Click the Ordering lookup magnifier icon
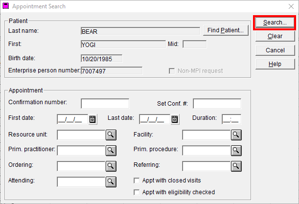The image size is (299, 204). click(111, 166)
